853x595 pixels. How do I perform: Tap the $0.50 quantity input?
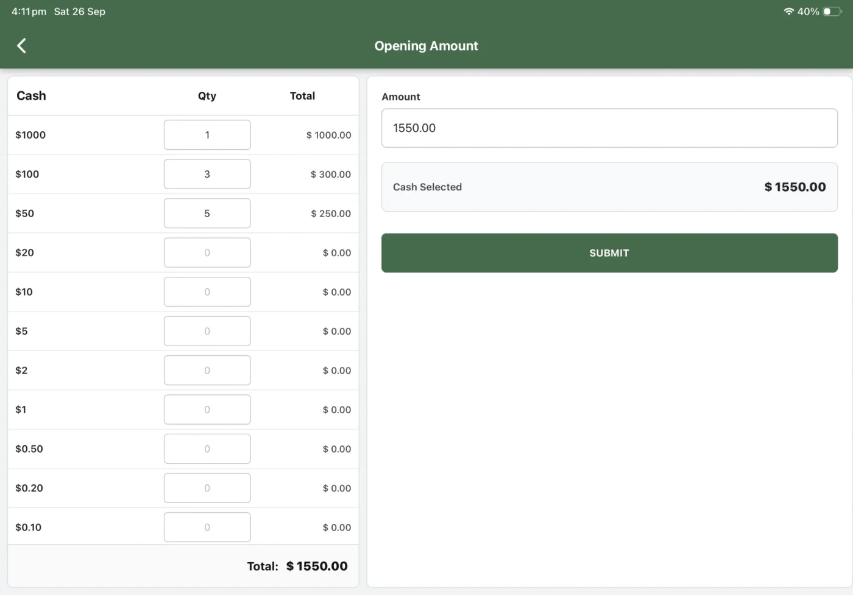click(x=207, y=449)
